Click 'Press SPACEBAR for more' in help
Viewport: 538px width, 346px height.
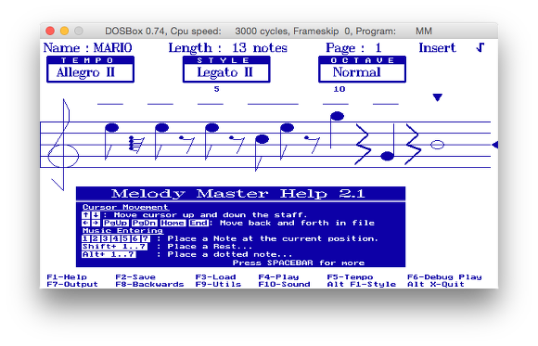(299, 263)
